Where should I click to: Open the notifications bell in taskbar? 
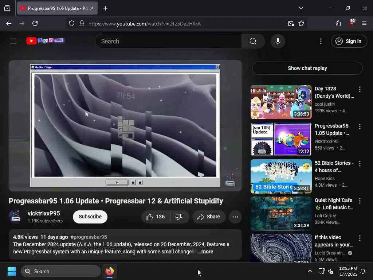[x=363, y=271]
